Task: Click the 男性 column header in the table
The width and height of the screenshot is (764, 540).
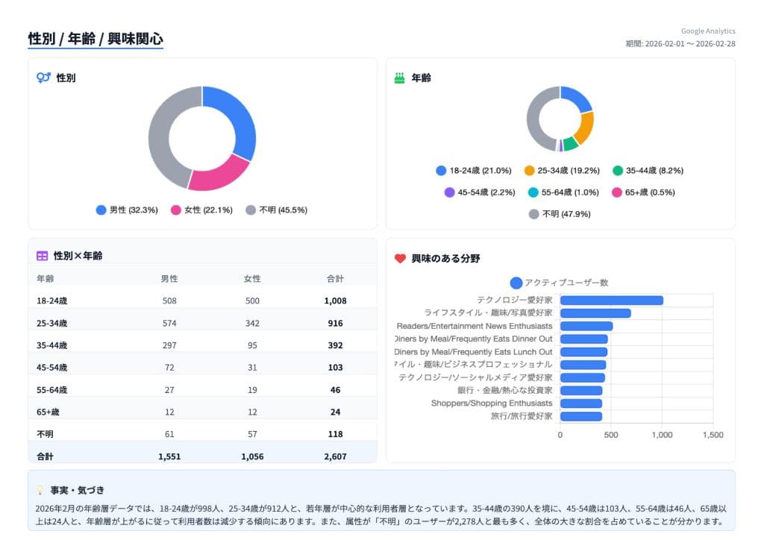Action: (x=169, y=279)
